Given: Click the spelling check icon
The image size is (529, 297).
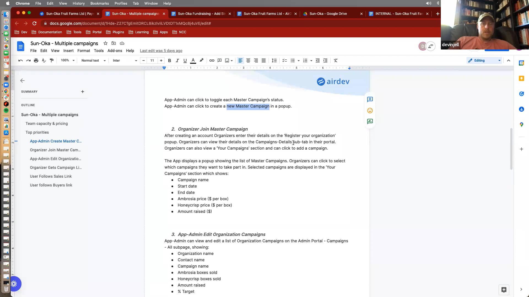Looking at the screenshot, I should coord(44,61).
